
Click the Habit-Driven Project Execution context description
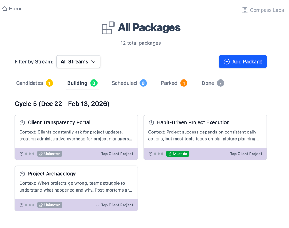click(x=203, y=135)
